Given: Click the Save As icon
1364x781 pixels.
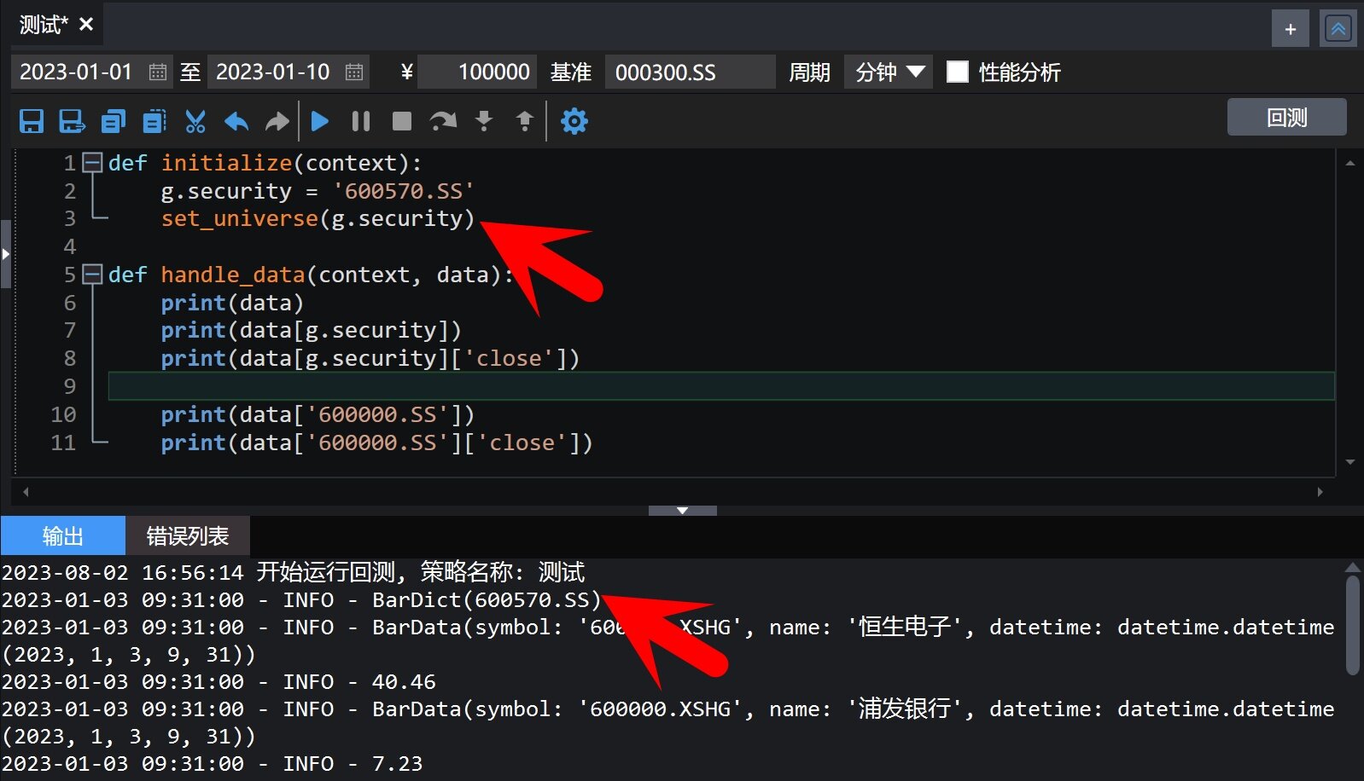Looking at the screenshot, I should point(72,121).
